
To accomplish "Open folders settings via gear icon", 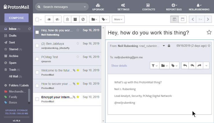I will (x=5, y=85).
